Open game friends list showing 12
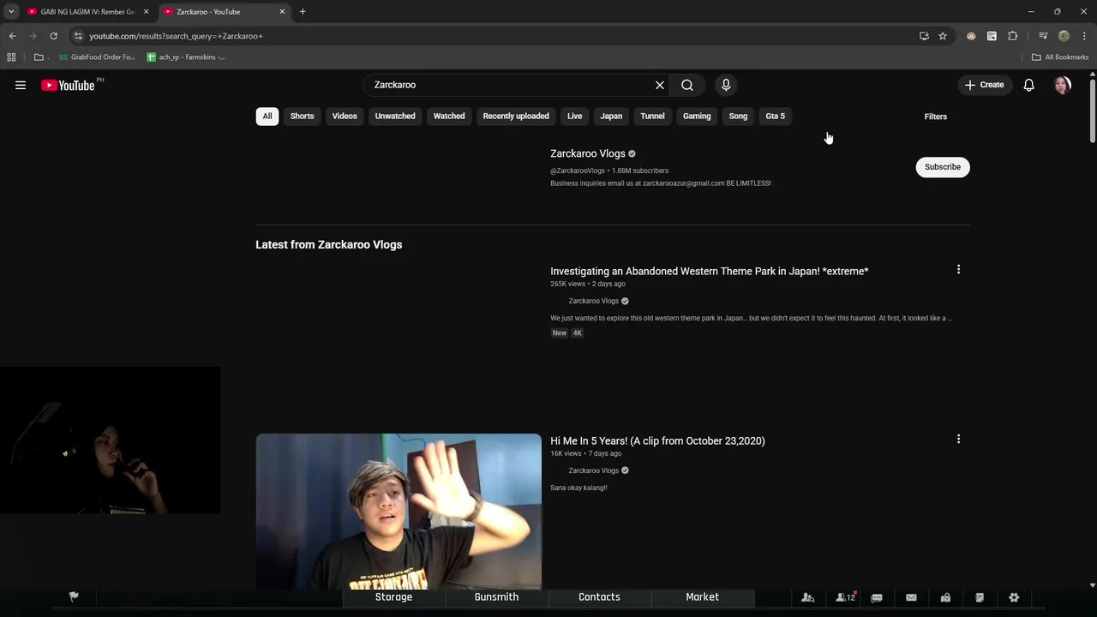This screenshot has height=617, width=1097. pyautogui.click(x=846, y=597)
